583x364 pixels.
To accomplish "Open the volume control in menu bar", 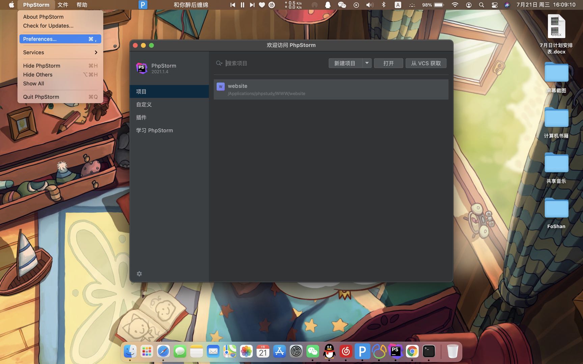I will 370,5.
